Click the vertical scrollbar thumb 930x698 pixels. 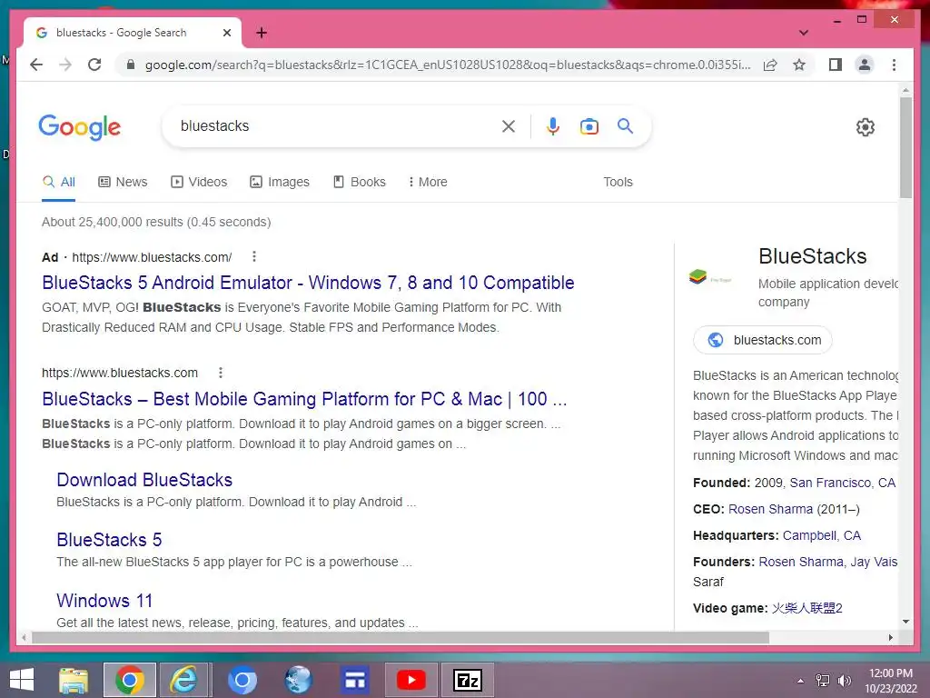905,148
